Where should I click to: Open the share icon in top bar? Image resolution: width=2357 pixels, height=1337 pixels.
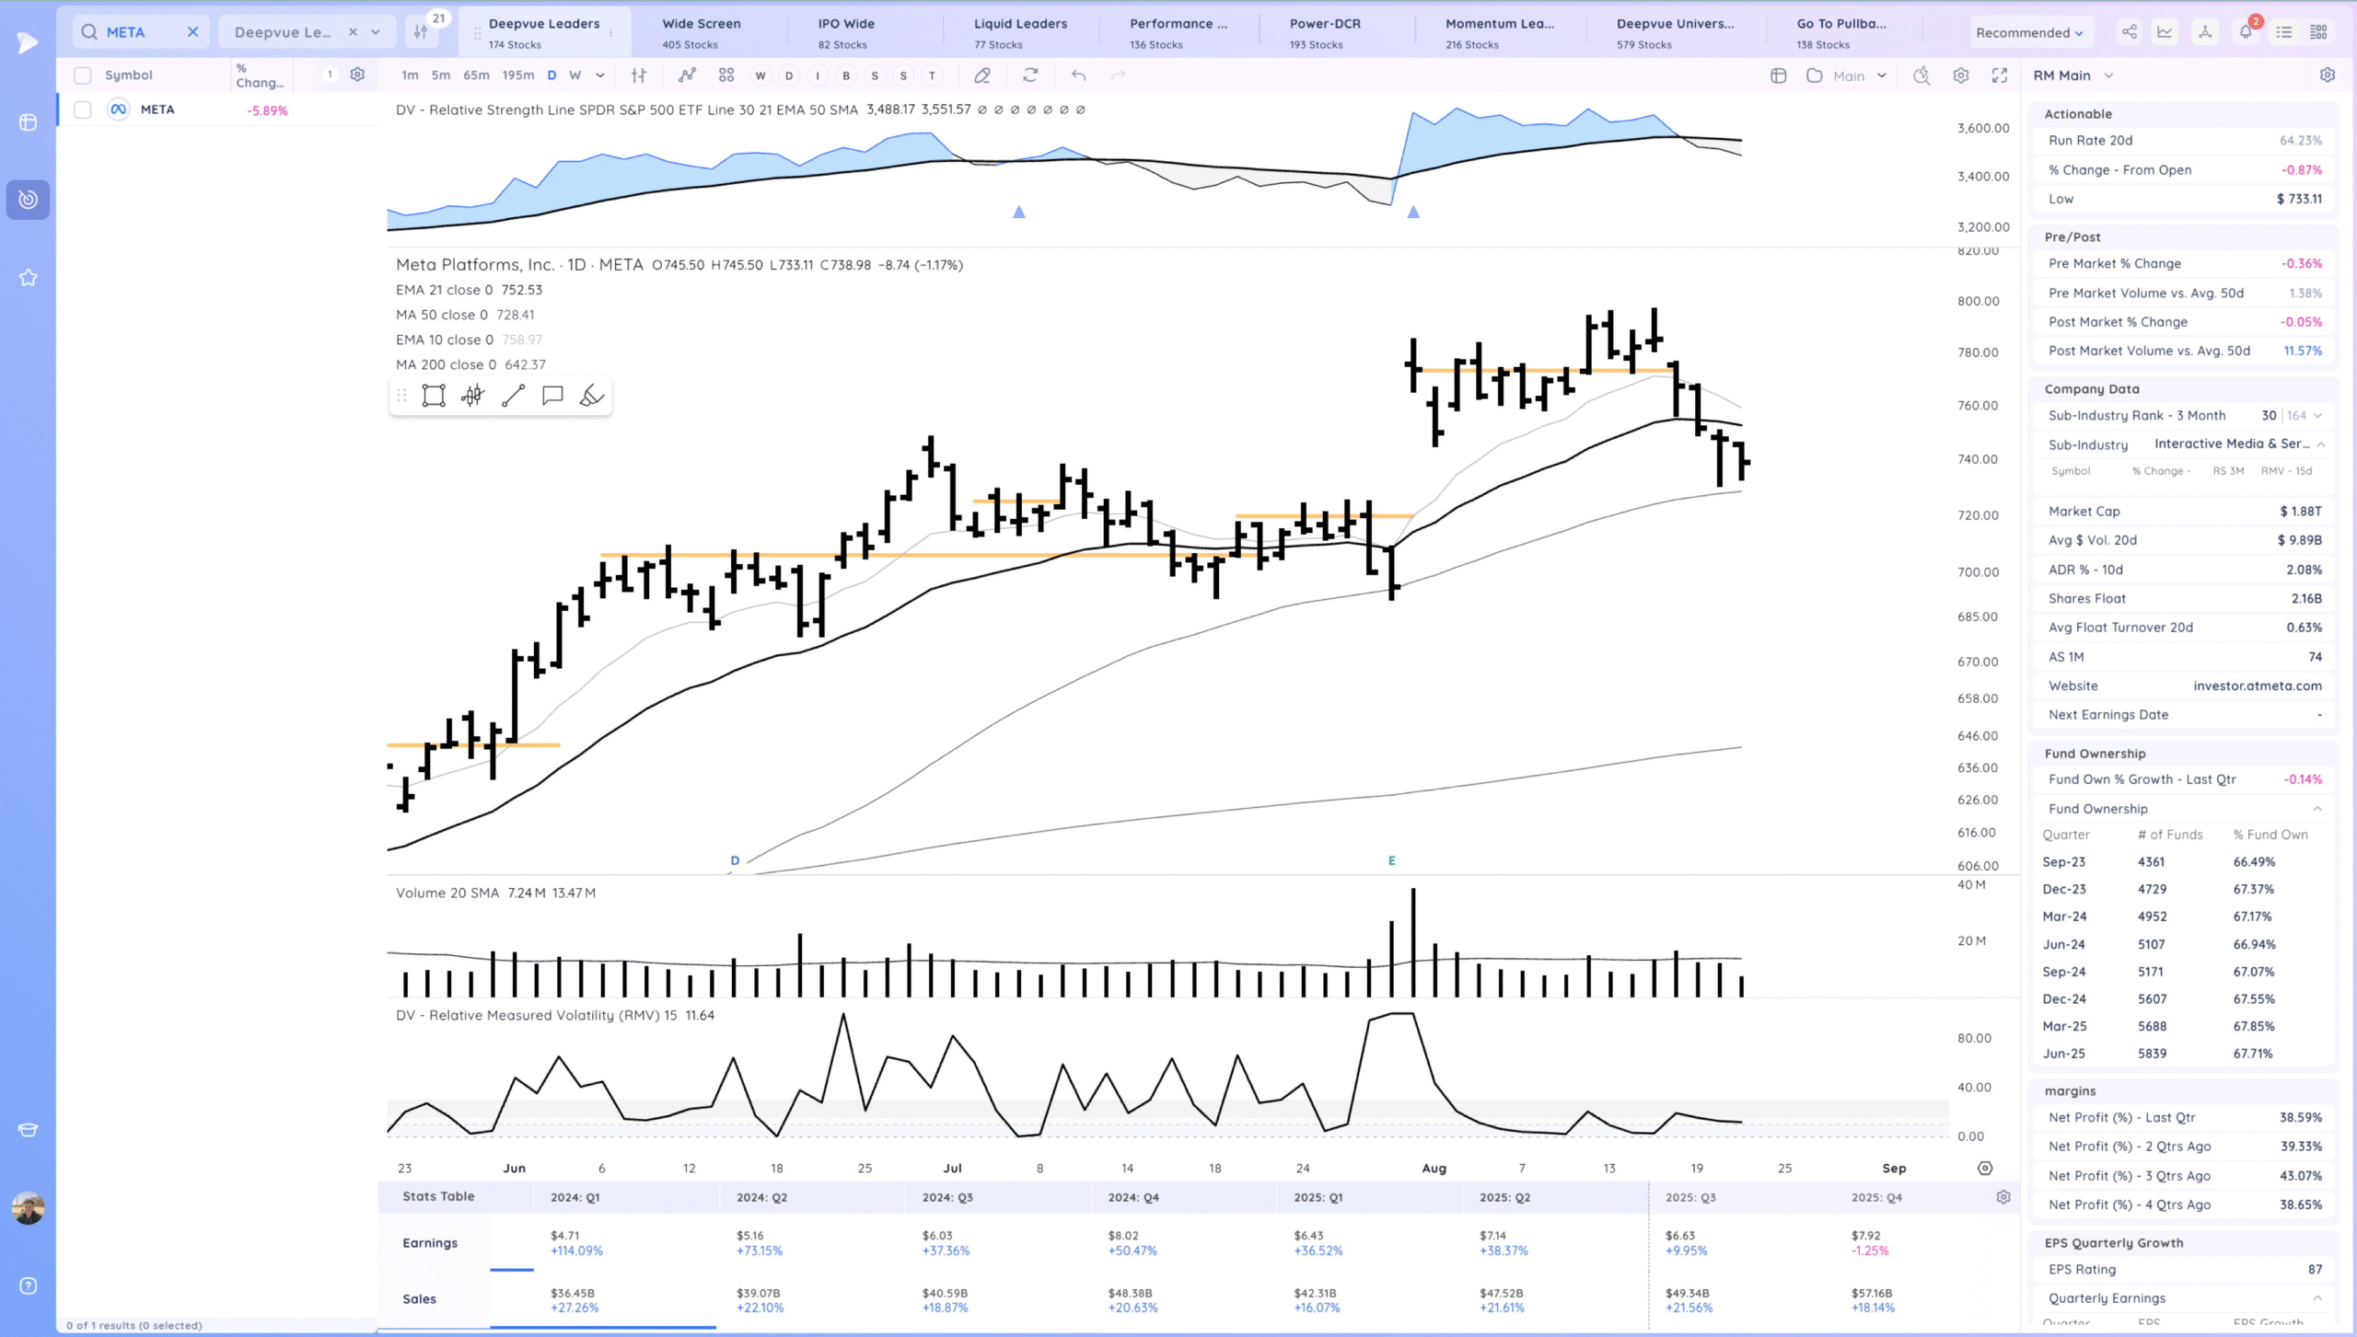(2130, 32)
